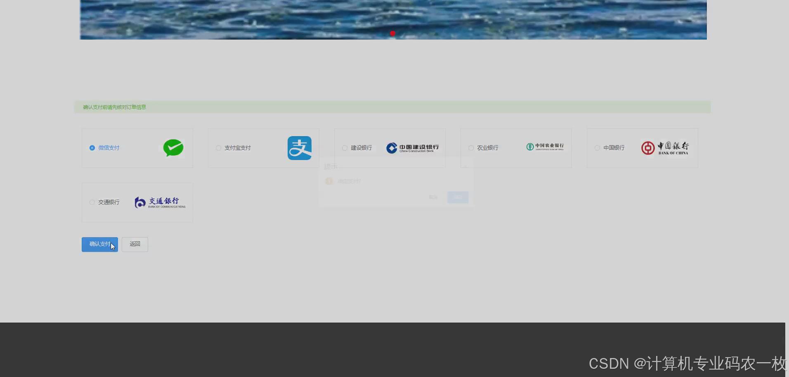
Task: Select the 中国银行 payment option
Action: [597, 148]
